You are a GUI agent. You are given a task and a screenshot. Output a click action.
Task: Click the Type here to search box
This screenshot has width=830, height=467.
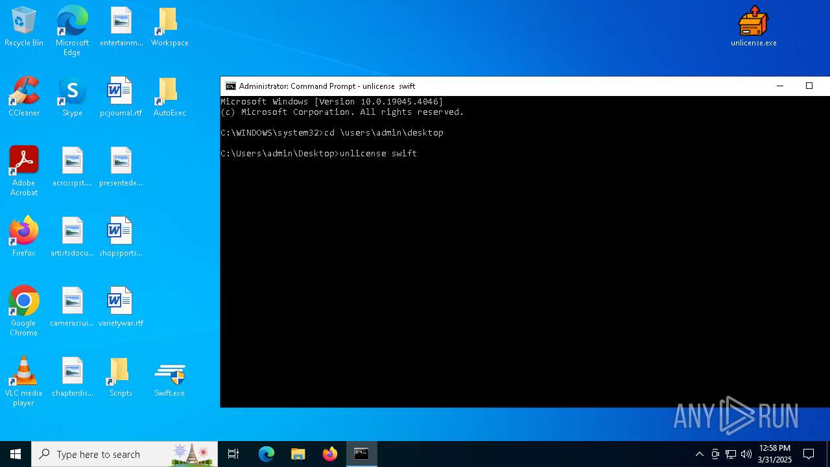tap(124, 454)
